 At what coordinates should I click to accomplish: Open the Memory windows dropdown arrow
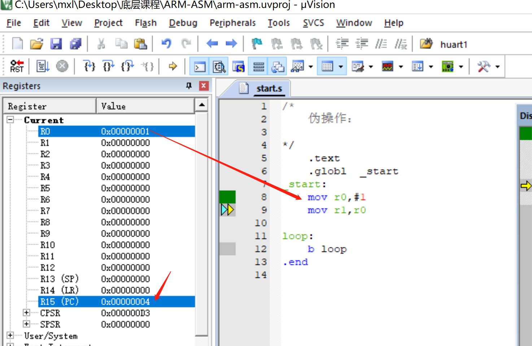coord(341,67)
